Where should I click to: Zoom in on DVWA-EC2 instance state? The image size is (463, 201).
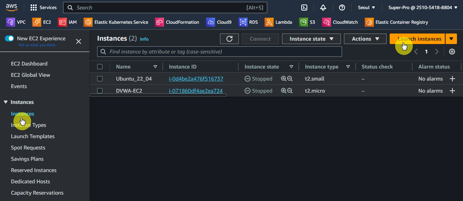(x=283, y=91)
